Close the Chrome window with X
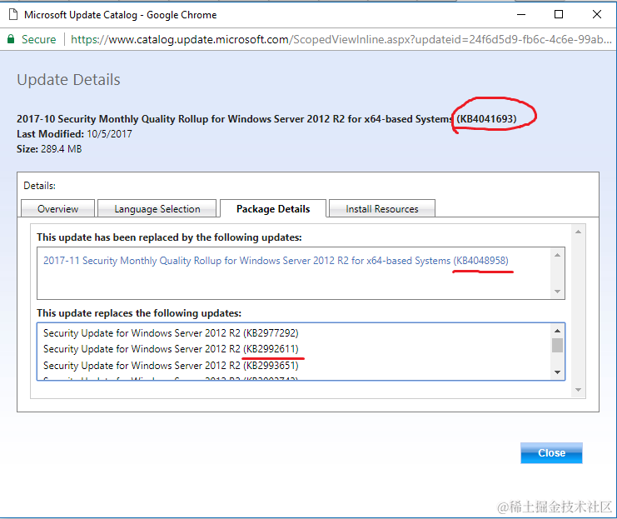The height and width of the screenshot is (519, 617). 597,14
